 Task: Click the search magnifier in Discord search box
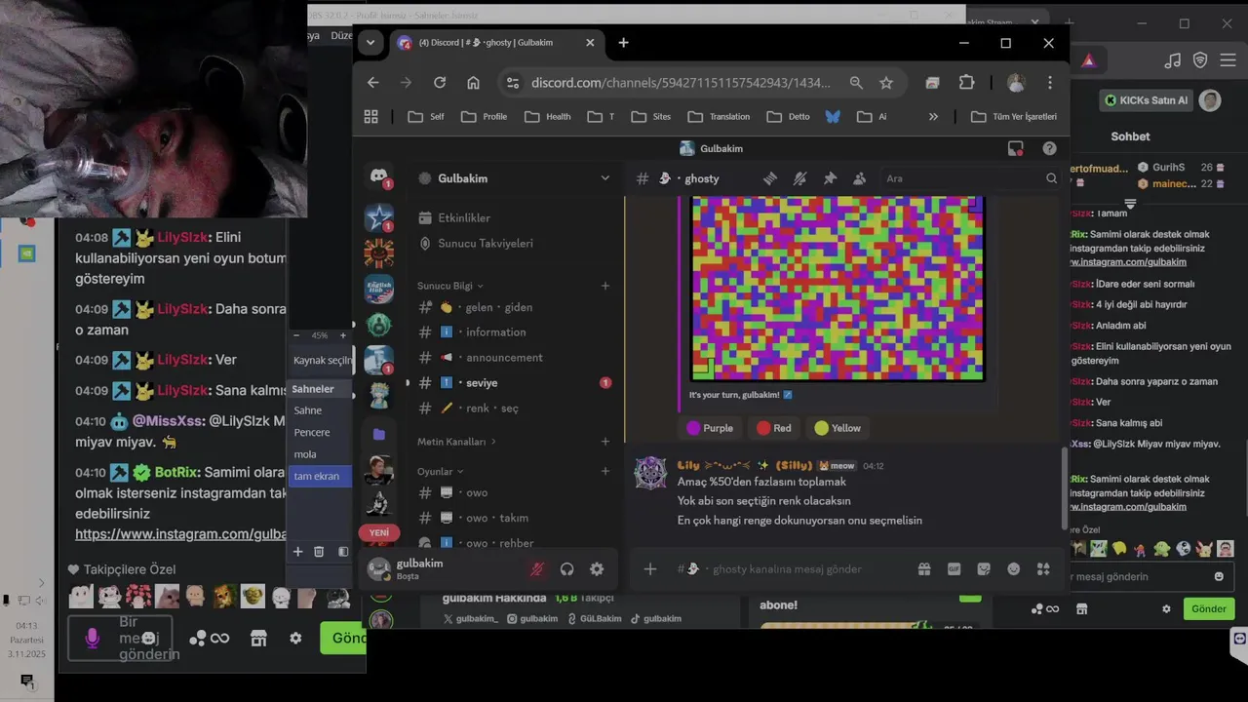(1051, 178)
